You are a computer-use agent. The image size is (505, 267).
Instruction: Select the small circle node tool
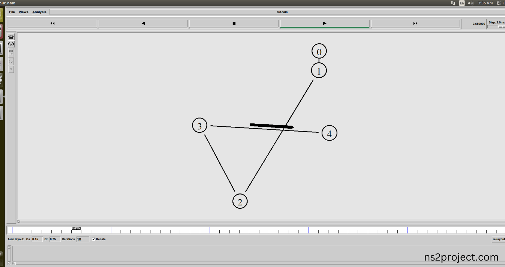(x=11, y=69)
